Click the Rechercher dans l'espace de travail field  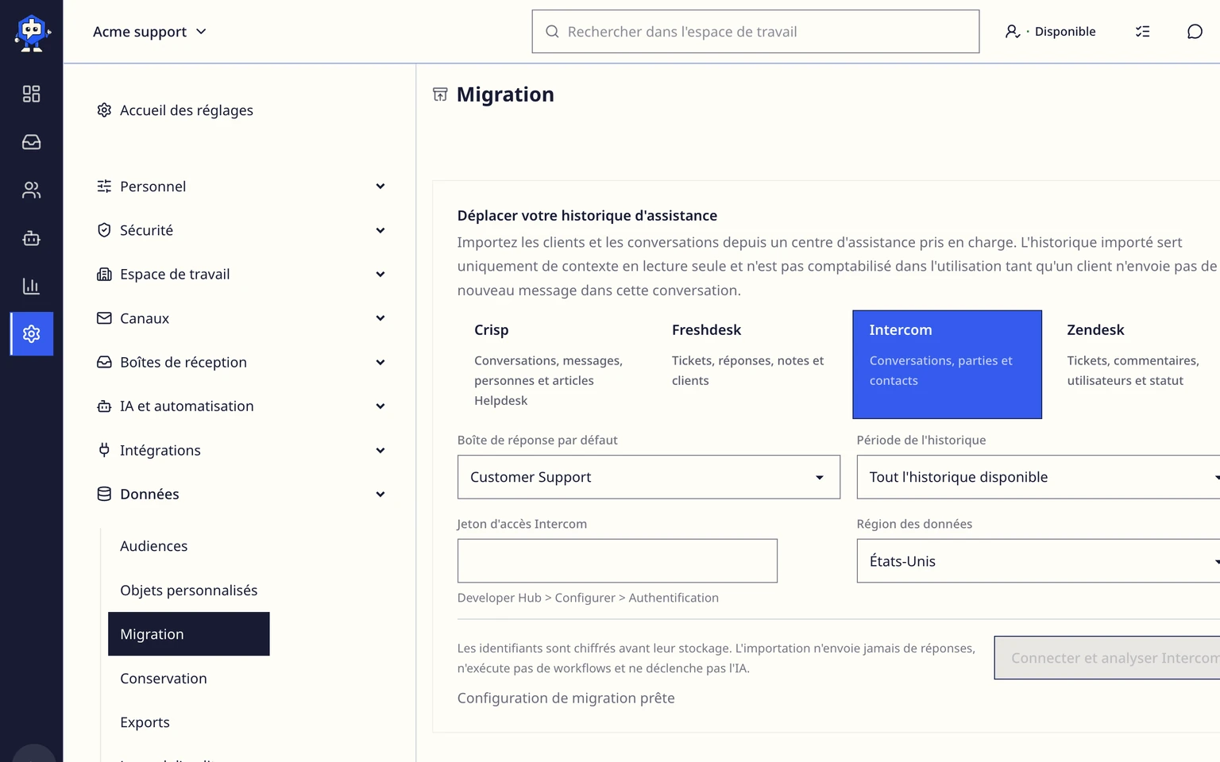coord(755,32)
